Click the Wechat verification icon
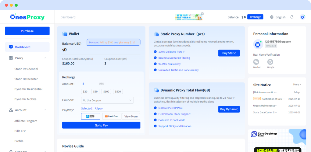This screenshot has height=152, width=311. coord(257,62)
